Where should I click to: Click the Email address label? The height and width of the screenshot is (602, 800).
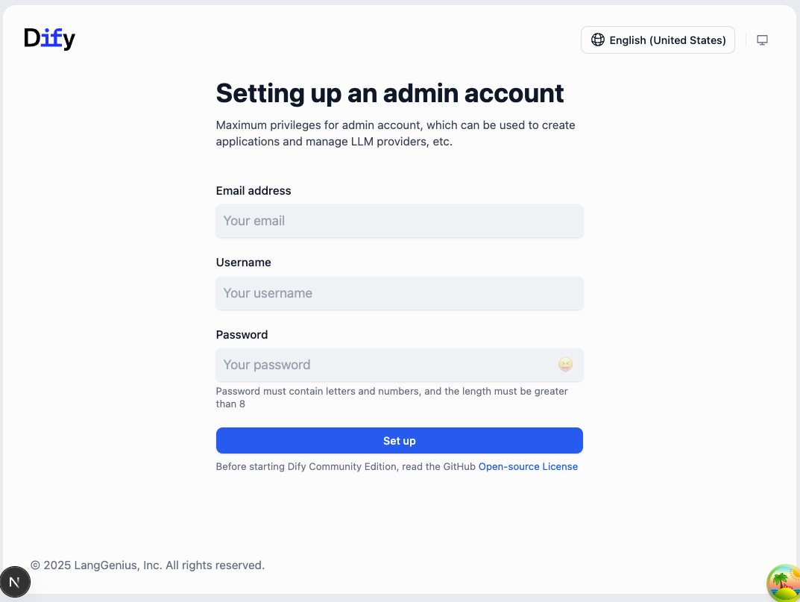(x=253, y=191)
